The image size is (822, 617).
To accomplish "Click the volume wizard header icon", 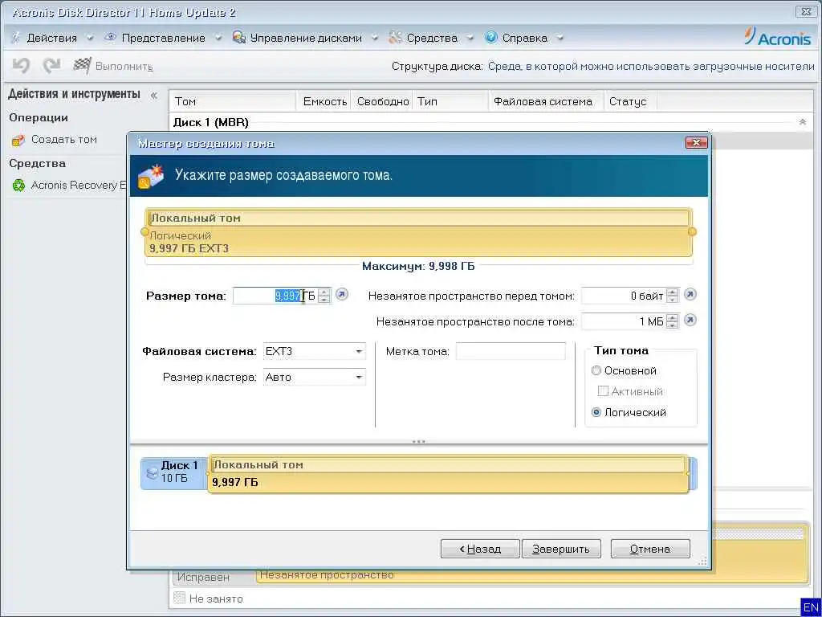I will coord(151,176).
